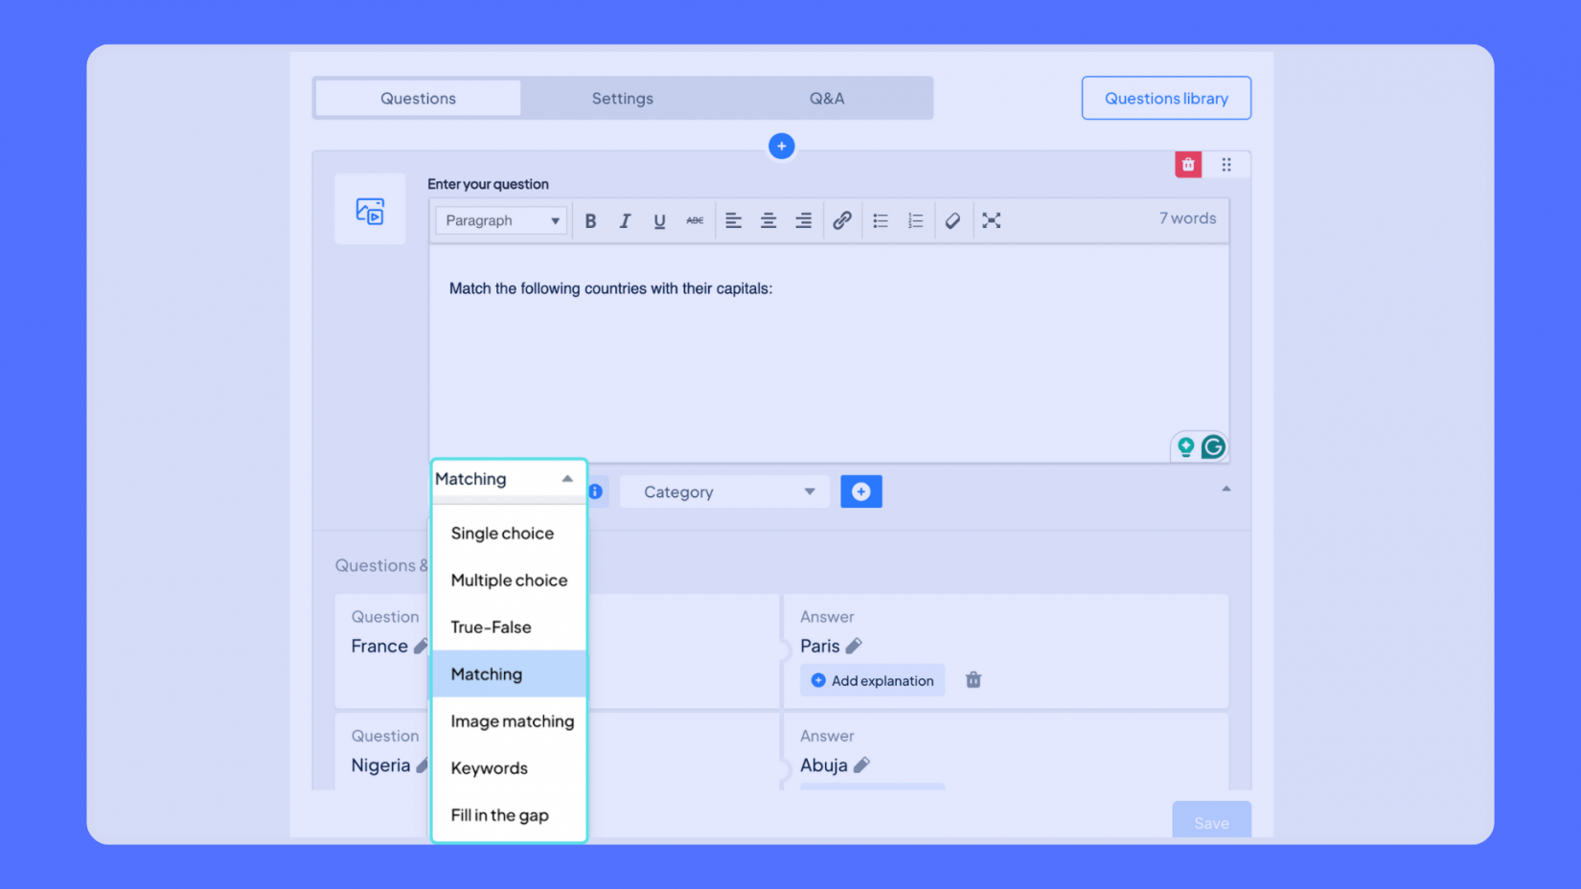Apply italic formatting
Viewport: 1581px width, 889px height.
tap(625, 220)
